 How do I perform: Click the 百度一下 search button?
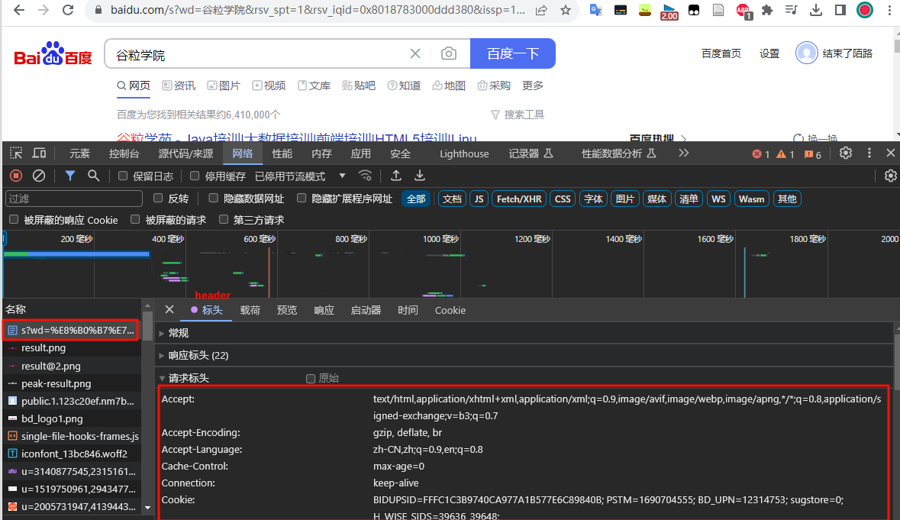click(512, 53)
